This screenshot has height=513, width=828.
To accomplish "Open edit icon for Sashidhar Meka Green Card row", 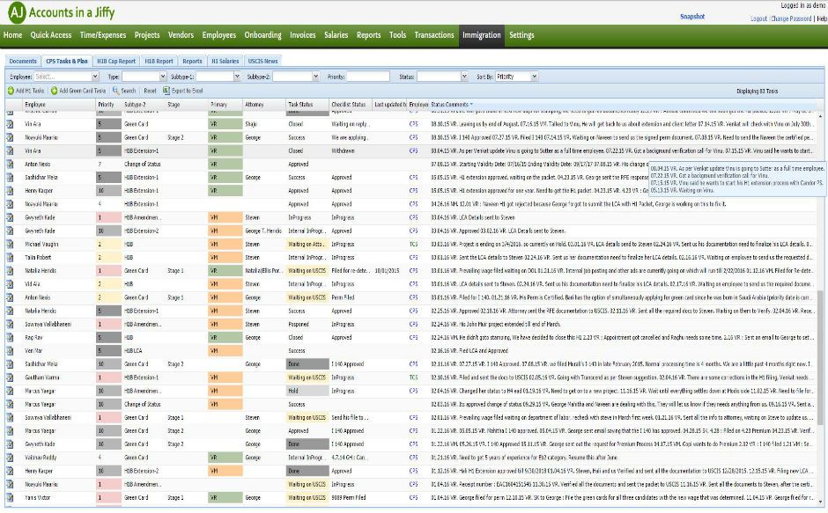I will tap(10, 364).
